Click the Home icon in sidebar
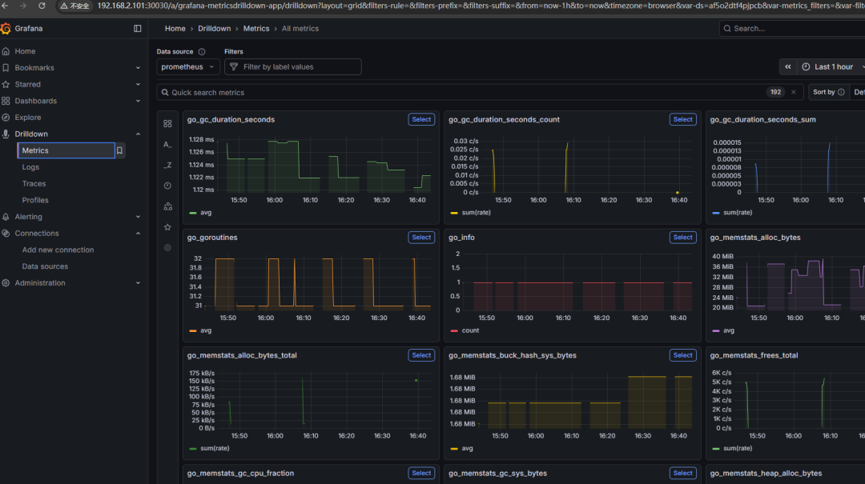The width and height of the screenshot is (865, 484). (x=6, y=51)
